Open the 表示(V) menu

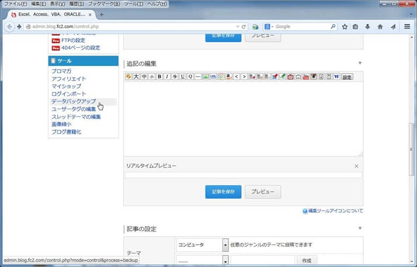point(57,4)
